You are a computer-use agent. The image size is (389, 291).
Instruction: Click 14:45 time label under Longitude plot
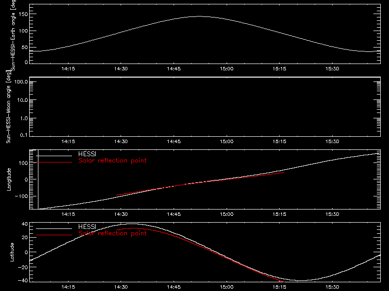point(174,214)
